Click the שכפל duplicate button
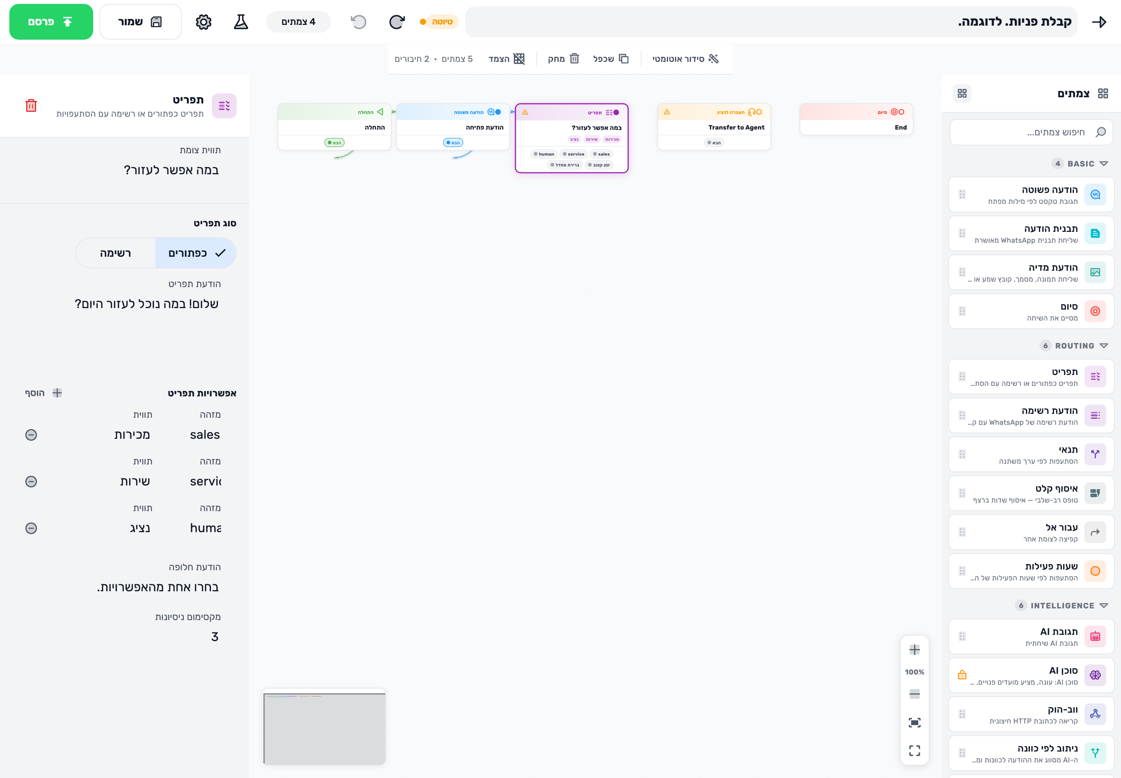1121x778 pixels. (611, 59)
